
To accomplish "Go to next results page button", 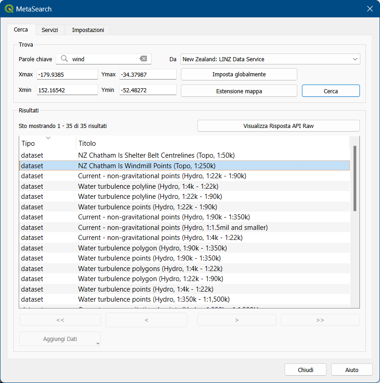I will 237,320.
